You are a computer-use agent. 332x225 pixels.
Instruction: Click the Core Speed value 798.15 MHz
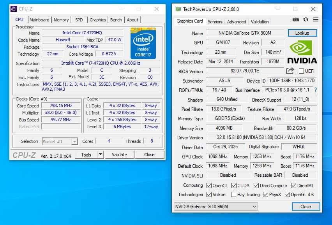point(61,105)
